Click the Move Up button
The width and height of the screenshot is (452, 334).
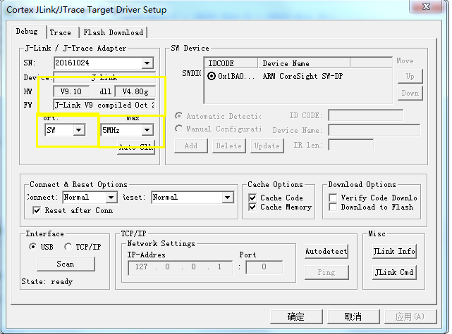pyautogui.click(x=410, y=76)
